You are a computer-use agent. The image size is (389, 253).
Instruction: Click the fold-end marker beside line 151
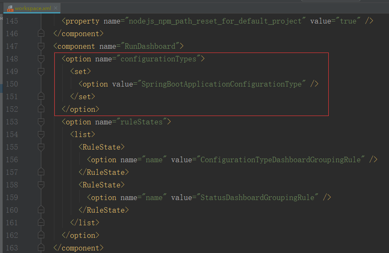tap(41, 96)
